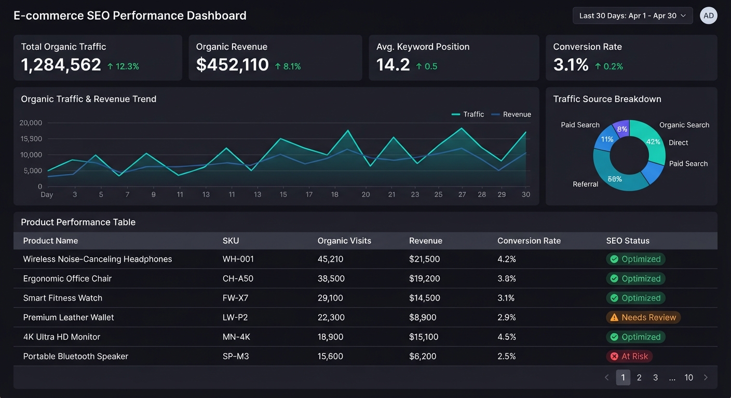Screen dimensions: 731x398
Task: Click the check icon in 4K Ultra HD Monitor row
Action: 614,337
